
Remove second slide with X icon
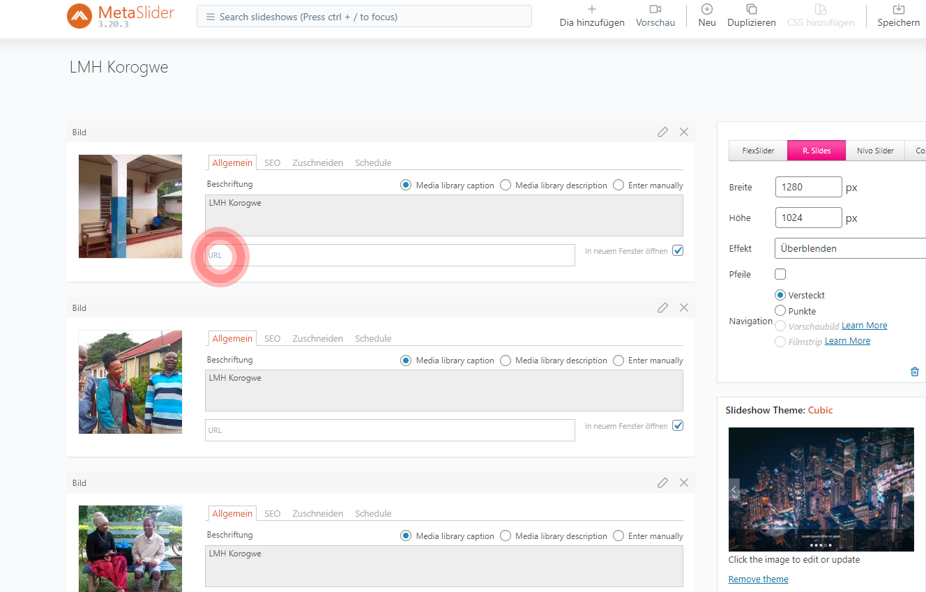point(684,308)
